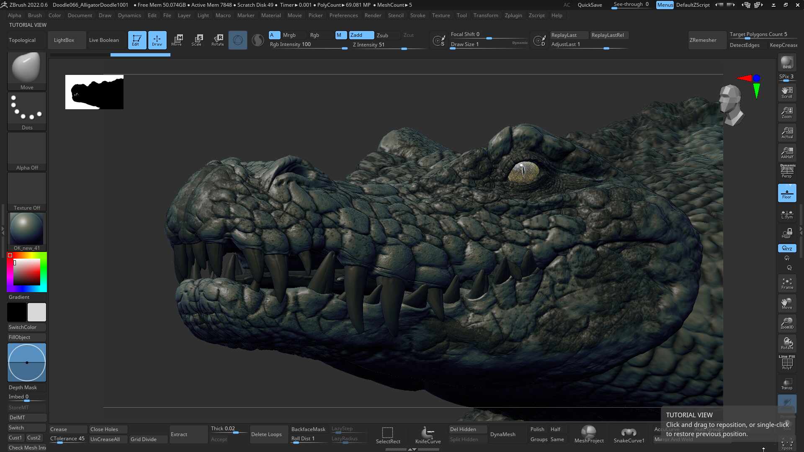Click the MeshProject brush icon
The height and width of the screenshot is (452, 804).
[x=589, y=434]
